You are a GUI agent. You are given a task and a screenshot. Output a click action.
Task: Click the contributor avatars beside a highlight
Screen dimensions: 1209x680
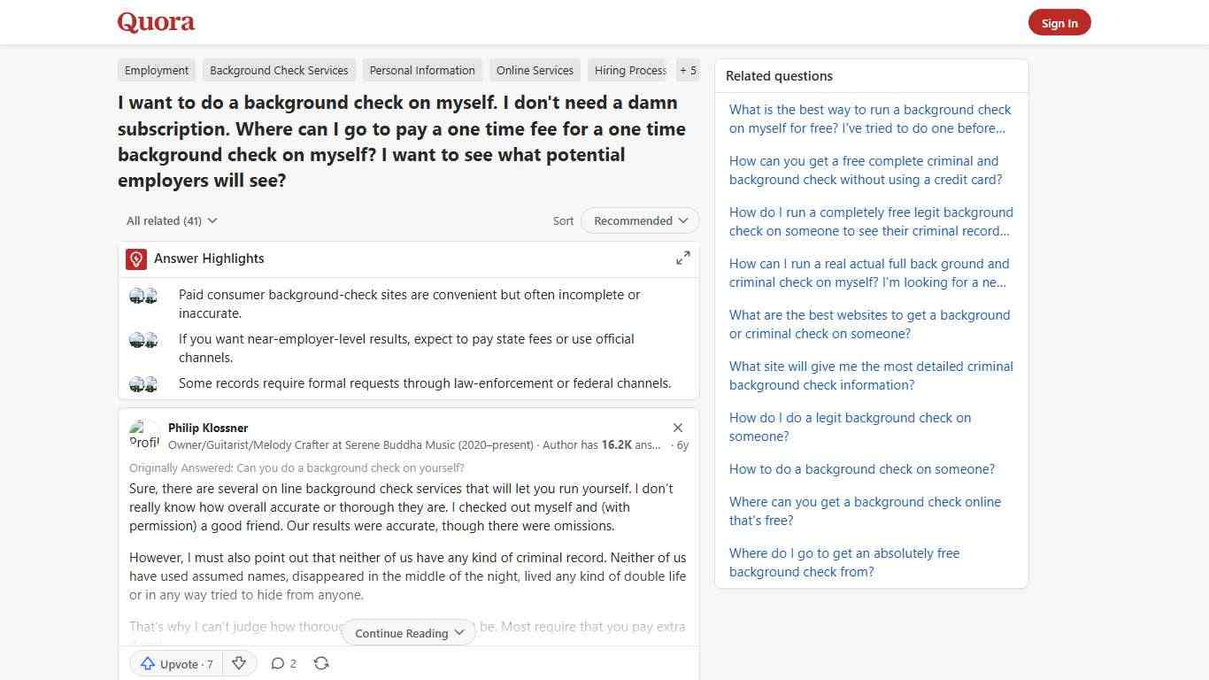(143, 295)
